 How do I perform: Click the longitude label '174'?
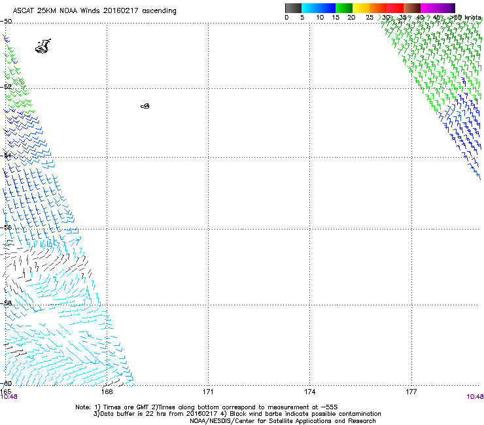pos(309,392)
